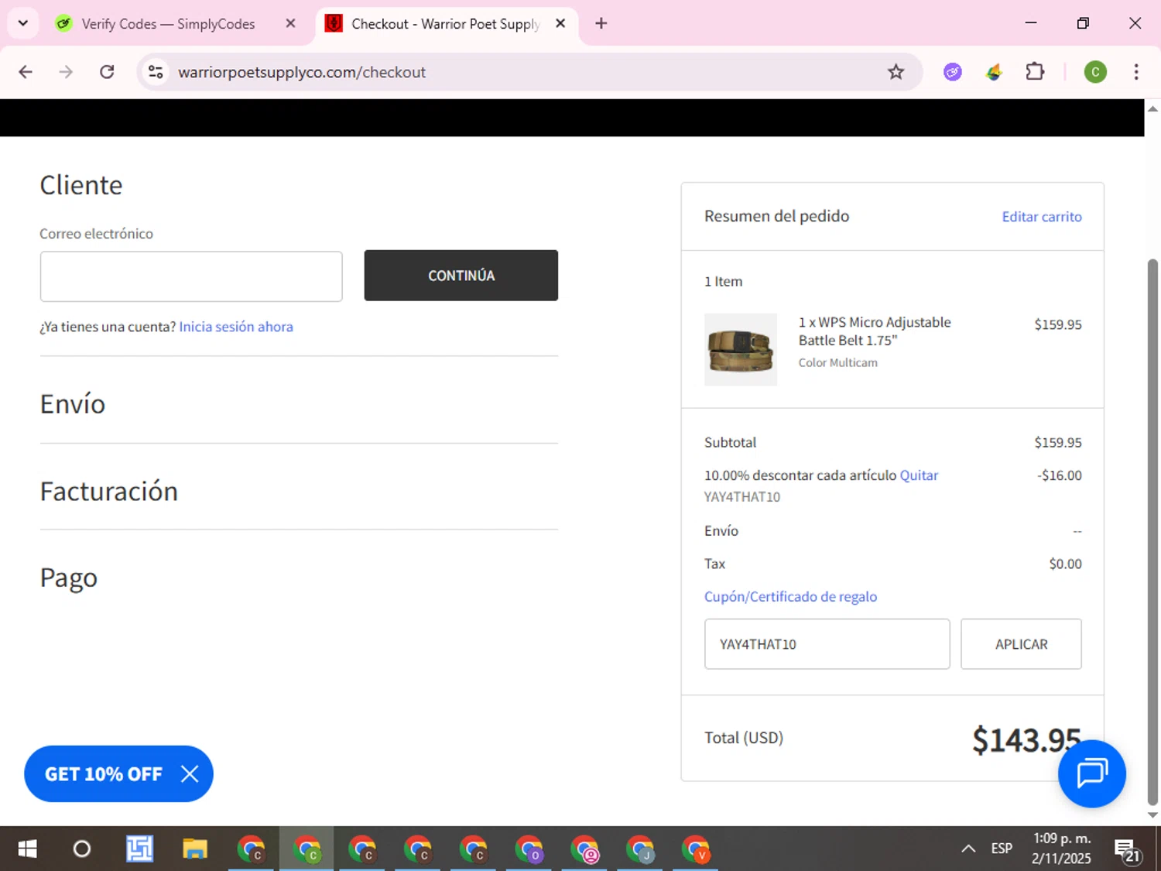Open site information icon in address bar

(x=156, y=72)
